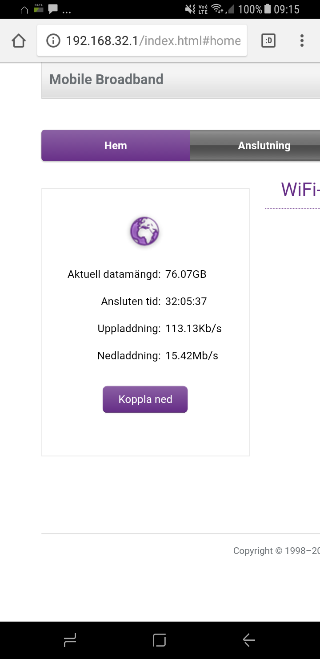Click the Koppla ned button
This screenshot has height=659, width=320.
tap(145, 399)
